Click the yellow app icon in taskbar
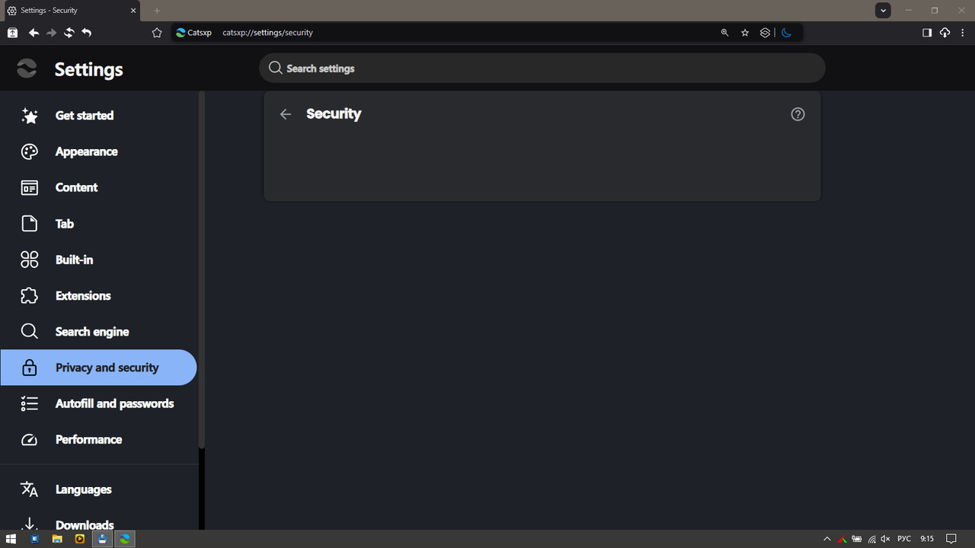 coord(80,539)
